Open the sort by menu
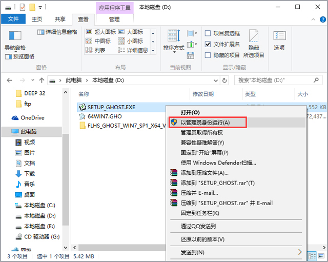328x262 pixels. tap(174, 41)
